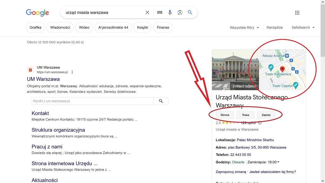Open 'Strona internetowa Urzędu ...' sitelink
This screenshot has width=325, height=183.
pyautogui.click(x=65, y=164)
